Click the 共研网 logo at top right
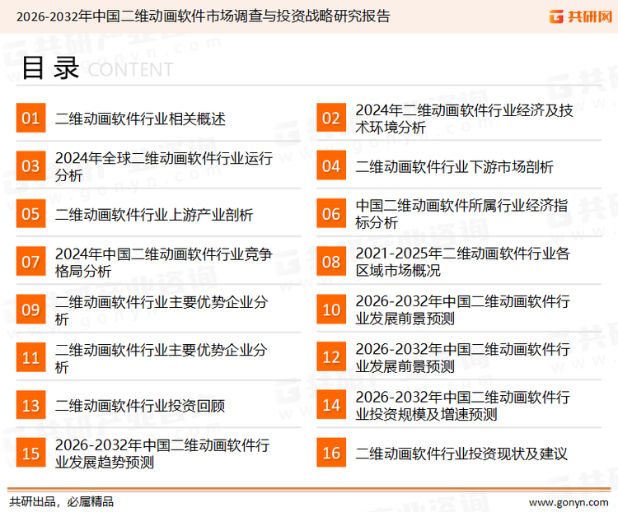Screen dimensions: 618x512 click(x=581, y=16)
